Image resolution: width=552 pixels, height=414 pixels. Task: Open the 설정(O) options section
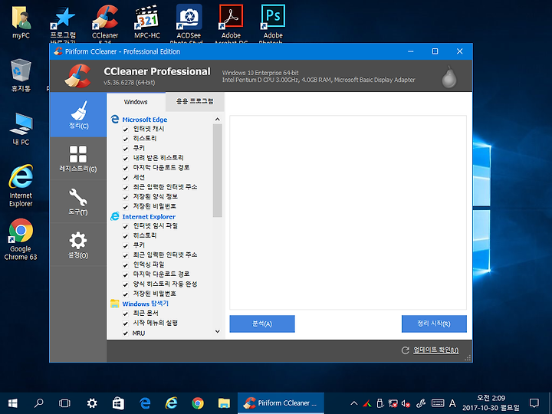(x=77, y=245)
